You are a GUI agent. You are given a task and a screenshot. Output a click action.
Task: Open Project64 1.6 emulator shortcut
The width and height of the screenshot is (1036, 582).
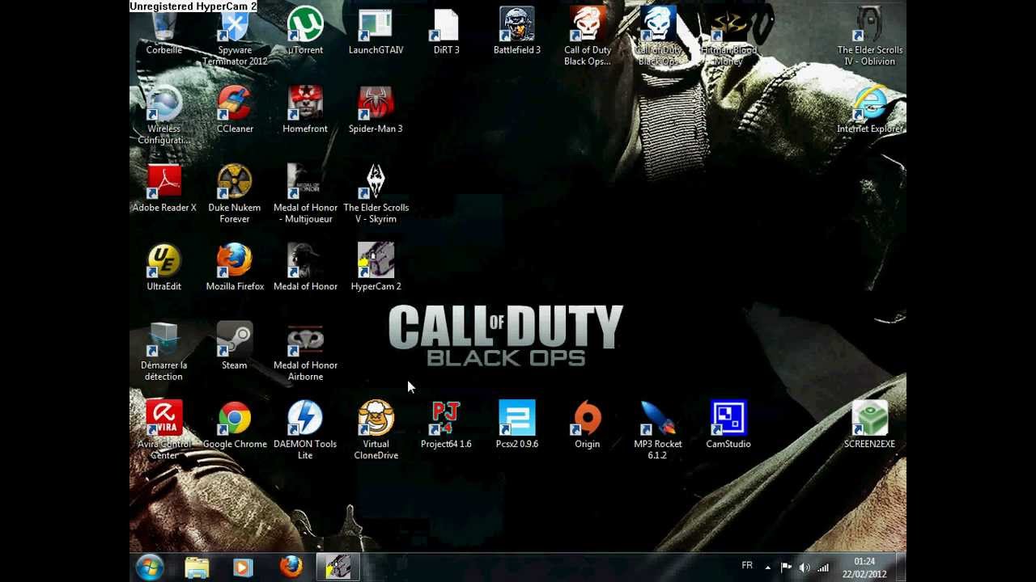446,426
